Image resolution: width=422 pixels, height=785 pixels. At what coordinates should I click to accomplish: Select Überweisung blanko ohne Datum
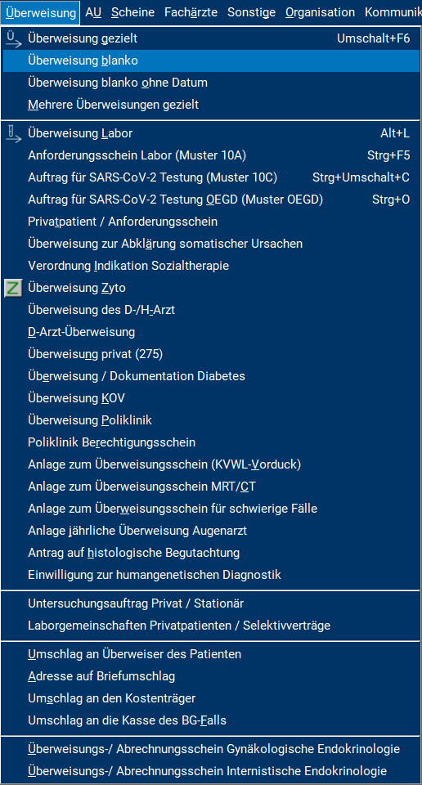pos(211,83)
